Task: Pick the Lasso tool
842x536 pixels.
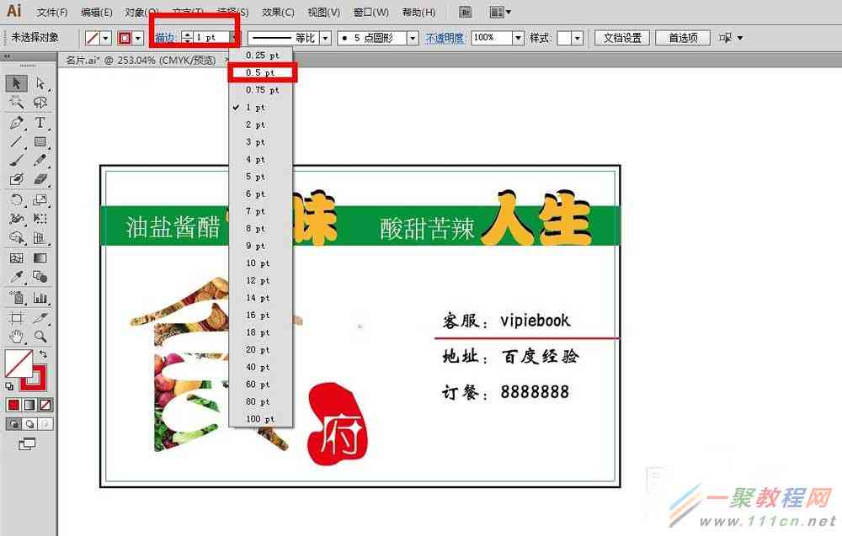Action: click(x=40, y=102)
